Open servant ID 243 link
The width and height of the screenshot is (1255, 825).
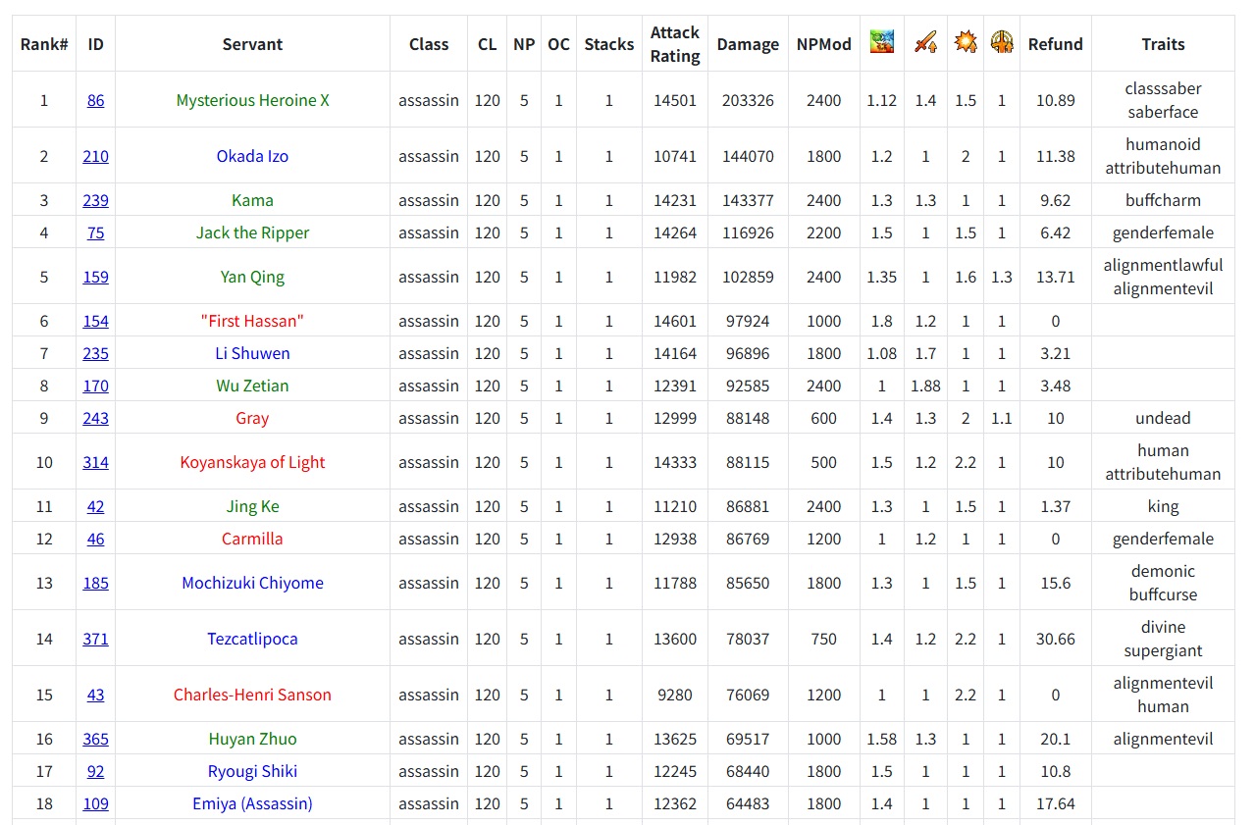click(x=95, y=418)
